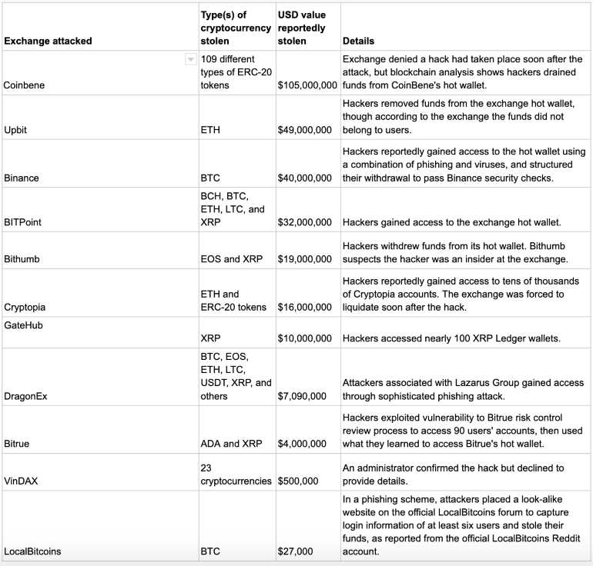The width and height of the screenshot is (593, 566).
Task: Select the GateHub exchange cell
Action: tap(100, 332)
